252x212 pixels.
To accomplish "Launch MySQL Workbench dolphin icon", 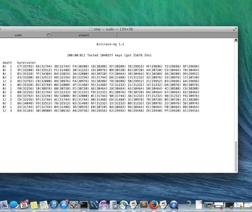I will pyautogui.click(x=94, y=205).
